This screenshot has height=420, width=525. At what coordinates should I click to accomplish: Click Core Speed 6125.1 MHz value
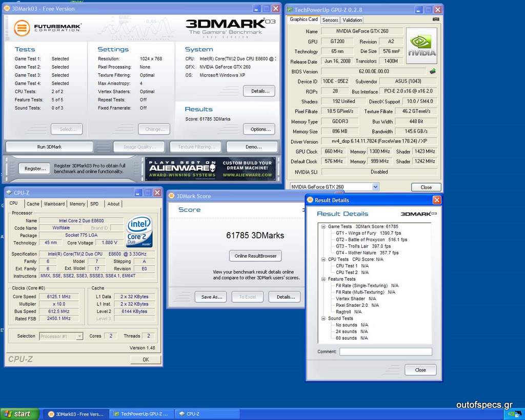[58, 297]
